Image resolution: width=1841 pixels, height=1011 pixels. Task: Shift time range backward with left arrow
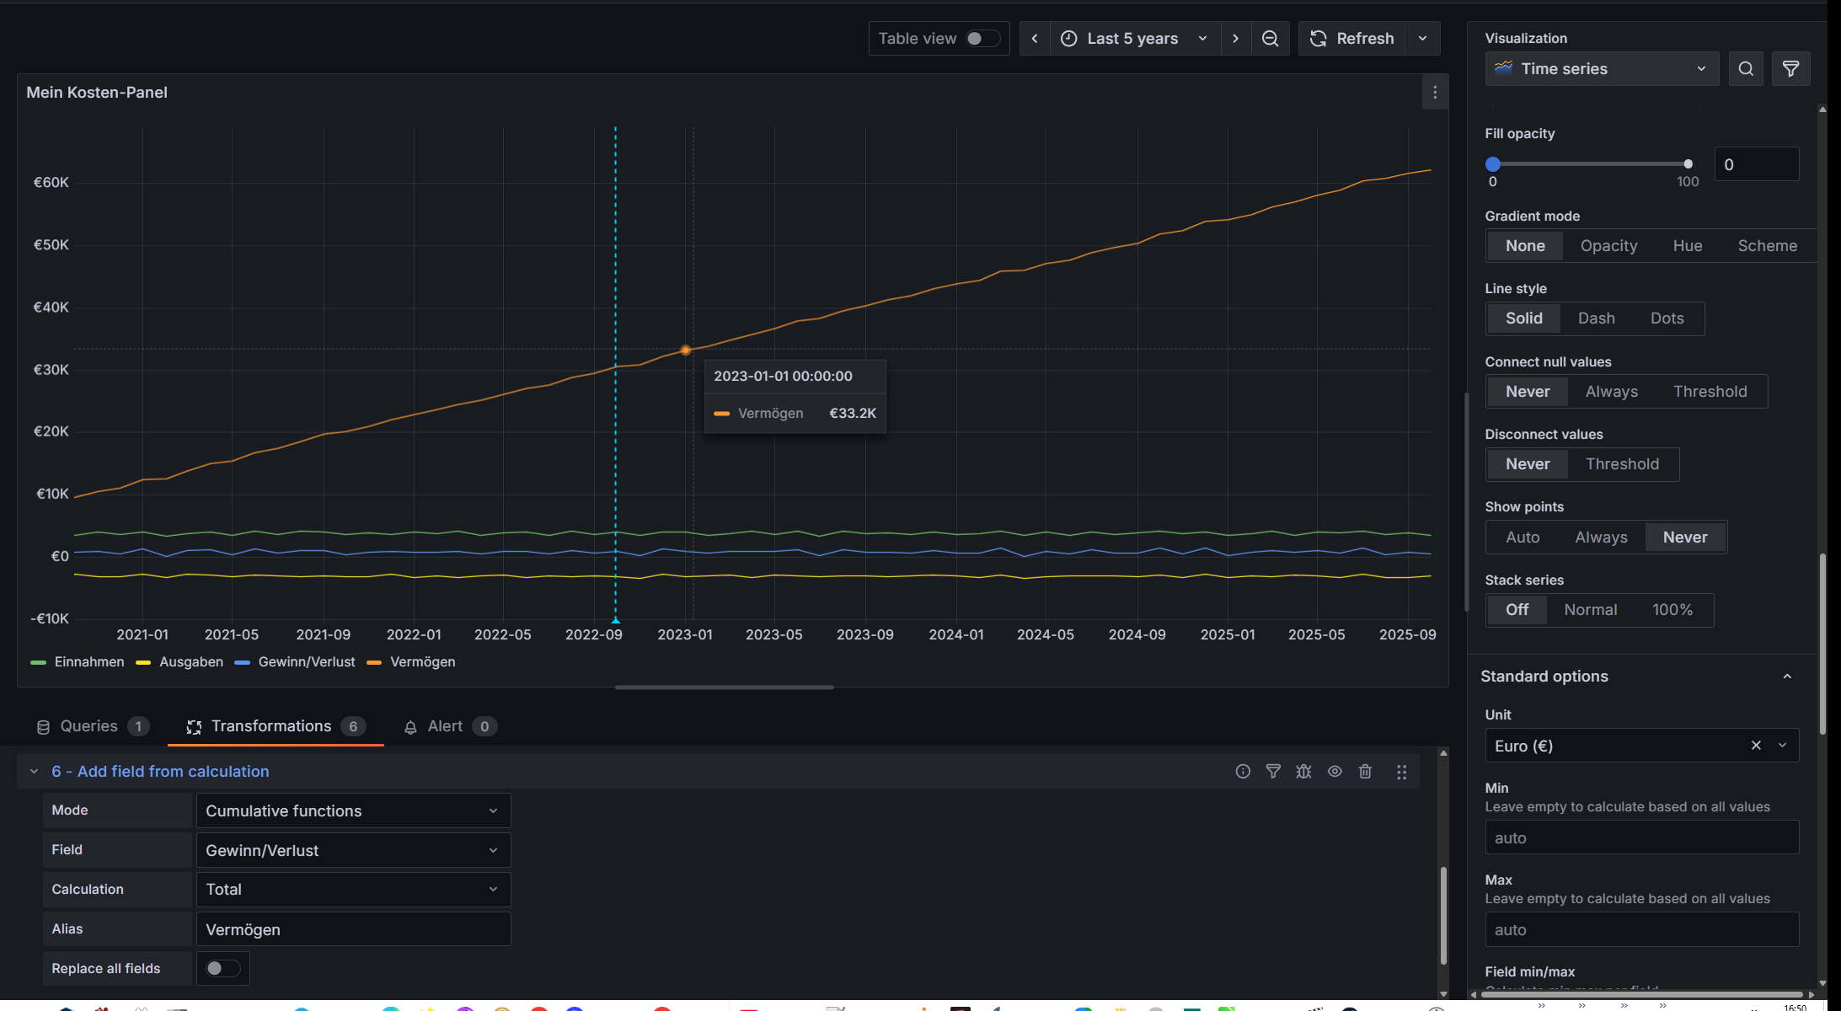[x=1035, y=39]
